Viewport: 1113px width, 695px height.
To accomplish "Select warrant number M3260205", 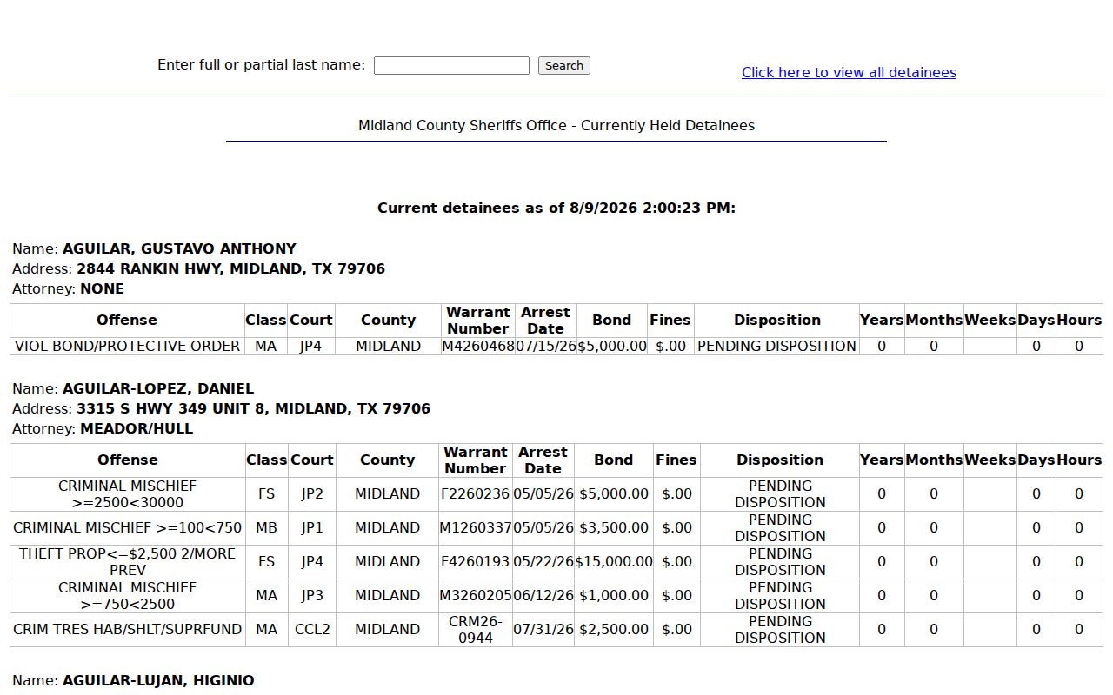I will (476, 595).
